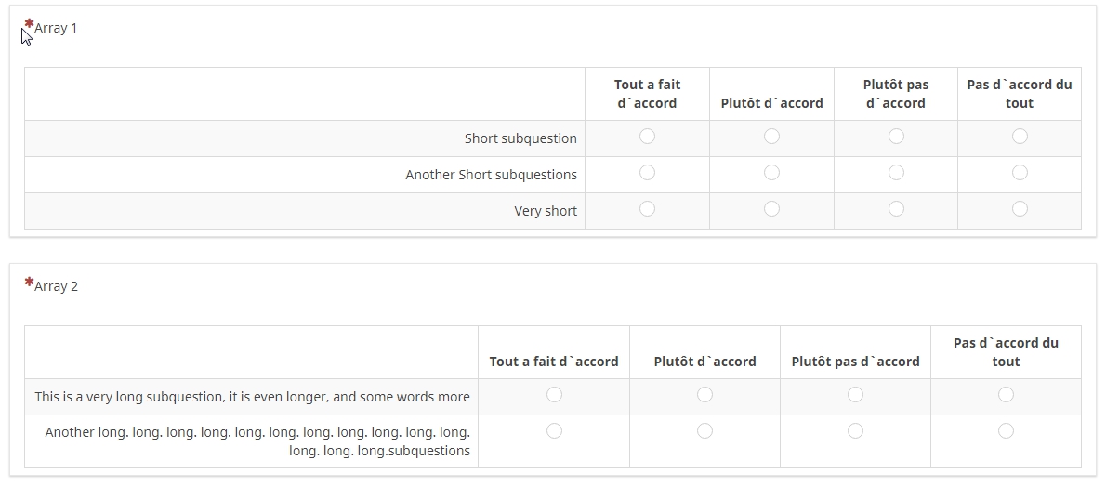Choose 'Plutôt d'accord' for Another Short subquestions
The width and height of the screenshot is (1106, 487).
pyautogui.click(x=771, y=173)
